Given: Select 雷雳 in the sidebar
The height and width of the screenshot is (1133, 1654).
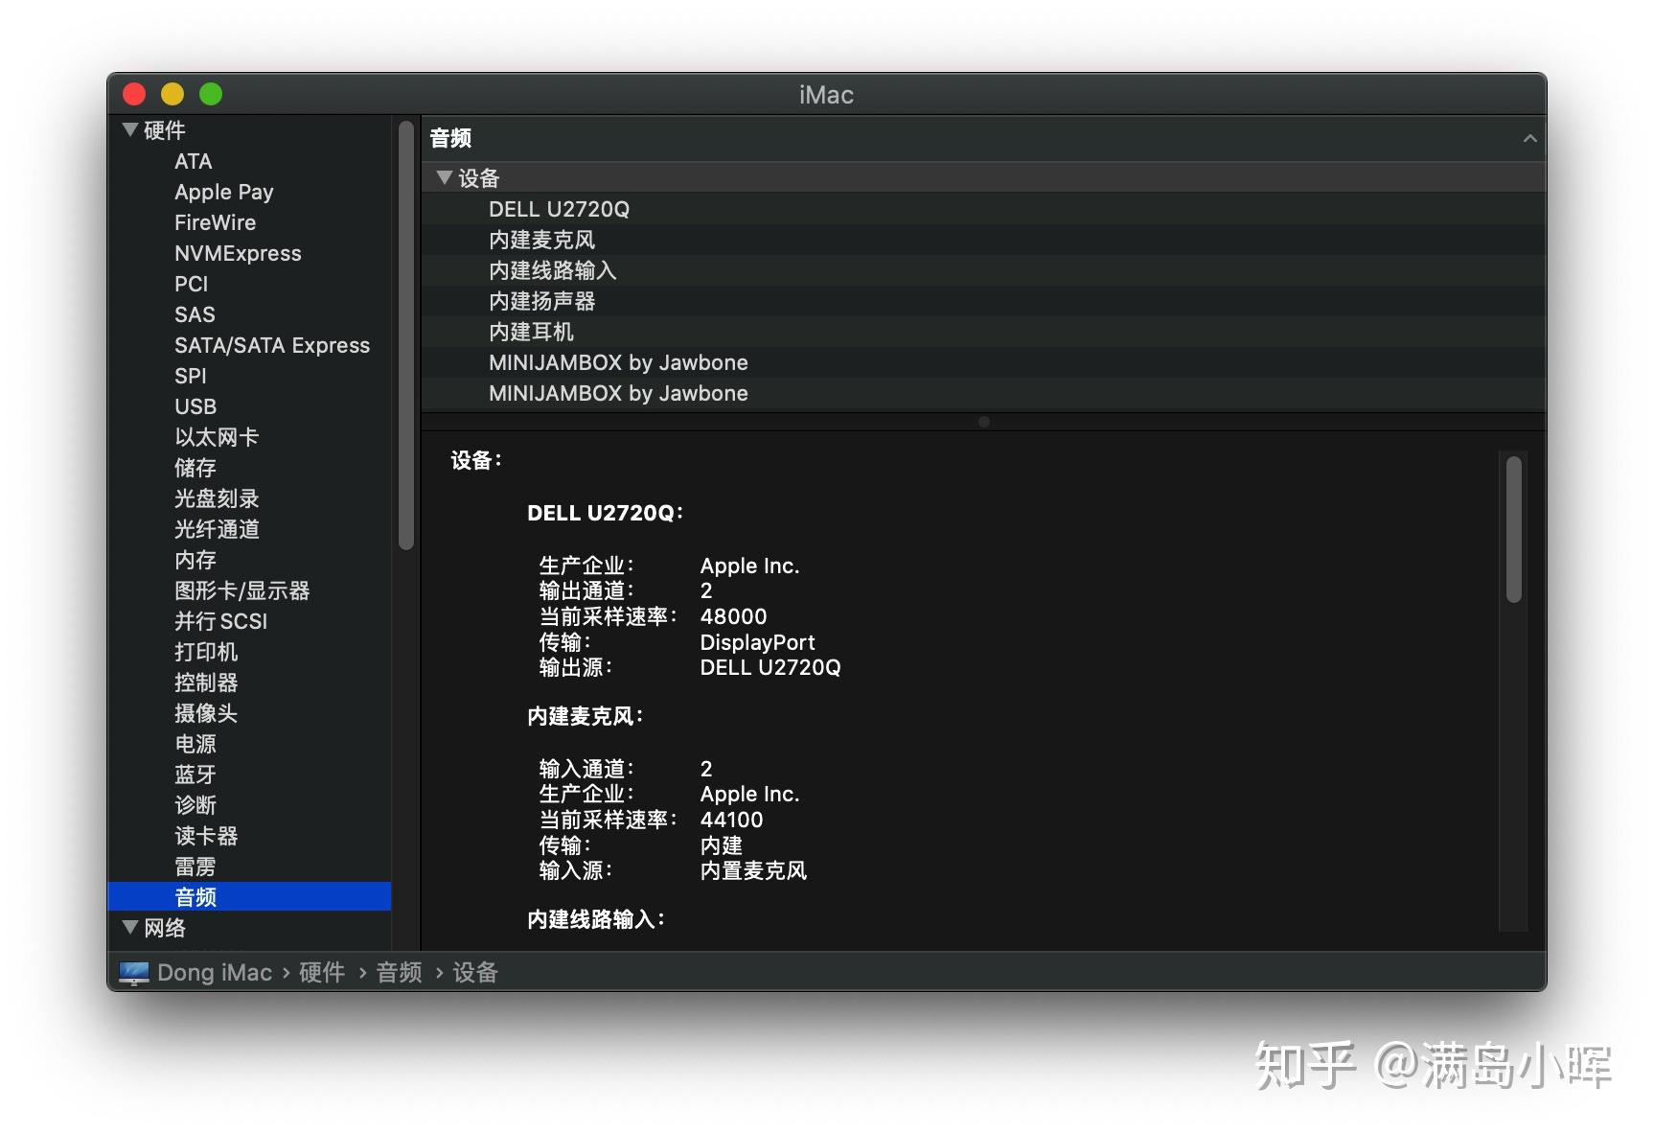Looking at the screenshot, I should point(195,867).
